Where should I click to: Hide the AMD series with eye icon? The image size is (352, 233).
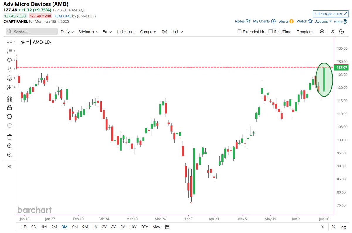click(23, 42)
